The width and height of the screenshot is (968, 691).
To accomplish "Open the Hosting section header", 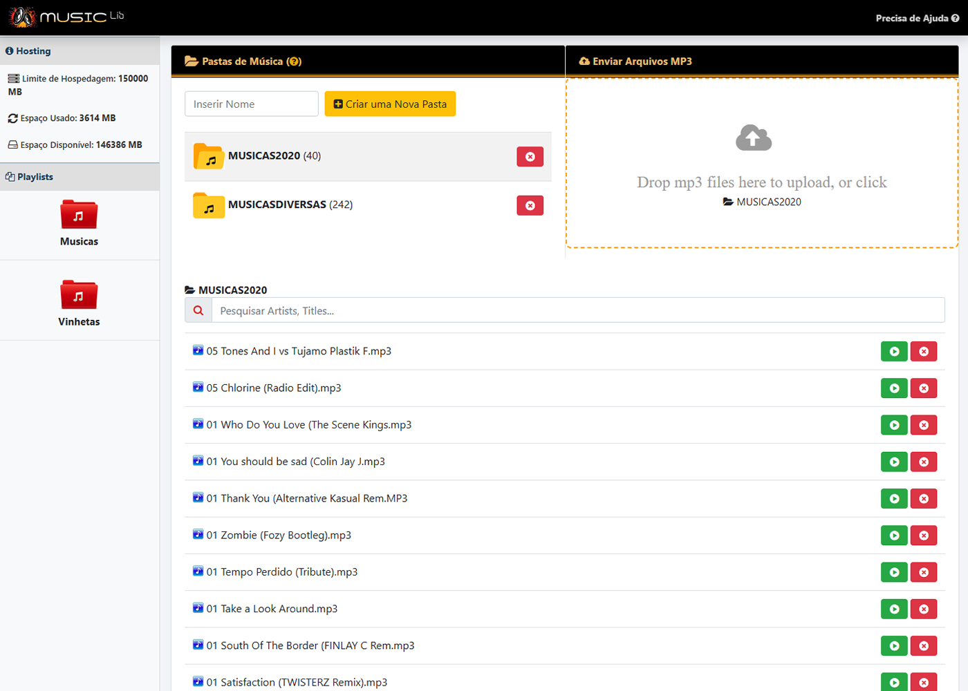I will [x=33, y=51].
